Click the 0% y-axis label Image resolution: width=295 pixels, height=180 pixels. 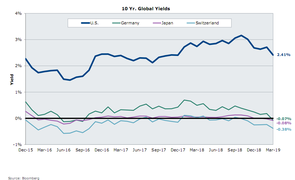(18, 118)
